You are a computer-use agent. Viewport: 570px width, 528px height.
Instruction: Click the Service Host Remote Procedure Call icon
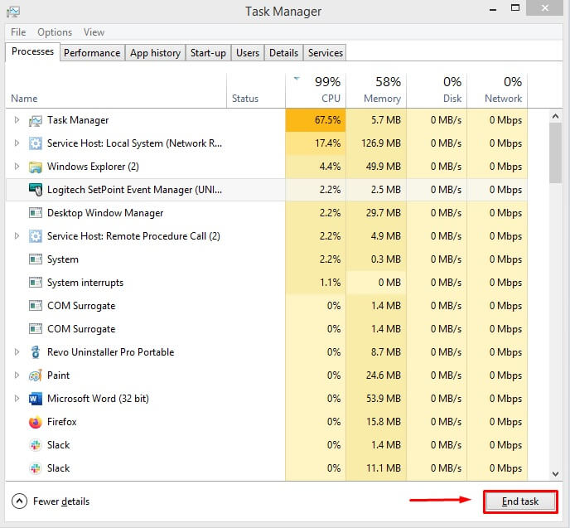coord(36,236)
